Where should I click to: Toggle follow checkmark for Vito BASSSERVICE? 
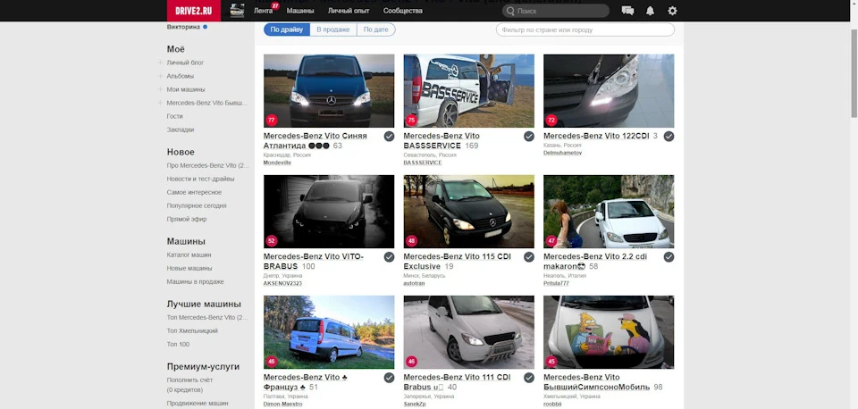529,136
